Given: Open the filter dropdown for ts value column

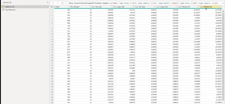Looking at the screenshot, I should coord(69,7).
